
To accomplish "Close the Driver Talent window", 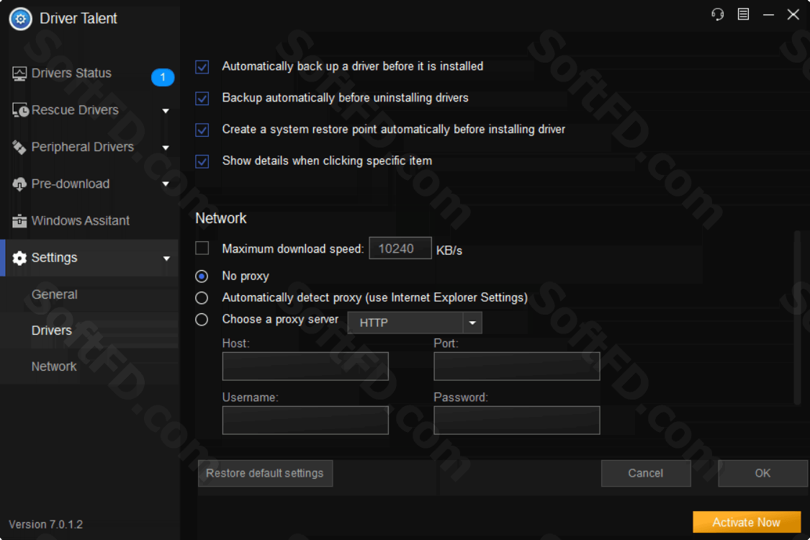I will pos(793,14).
